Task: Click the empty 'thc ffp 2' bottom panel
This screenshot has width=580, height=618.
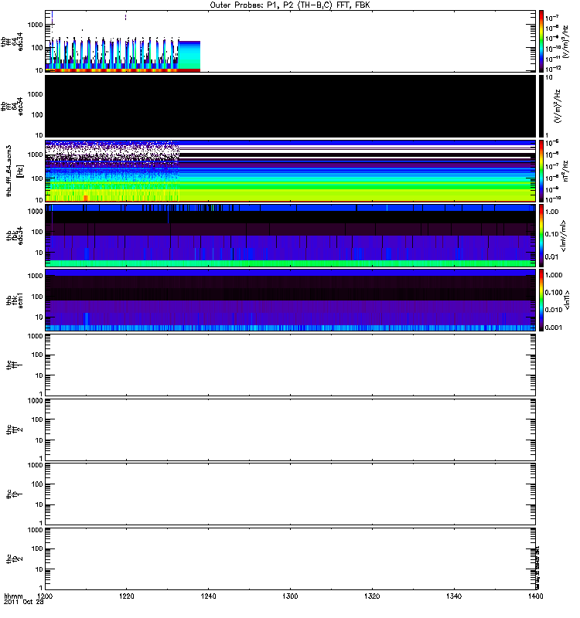Action: pyautogui.click(x=290, y=559)
